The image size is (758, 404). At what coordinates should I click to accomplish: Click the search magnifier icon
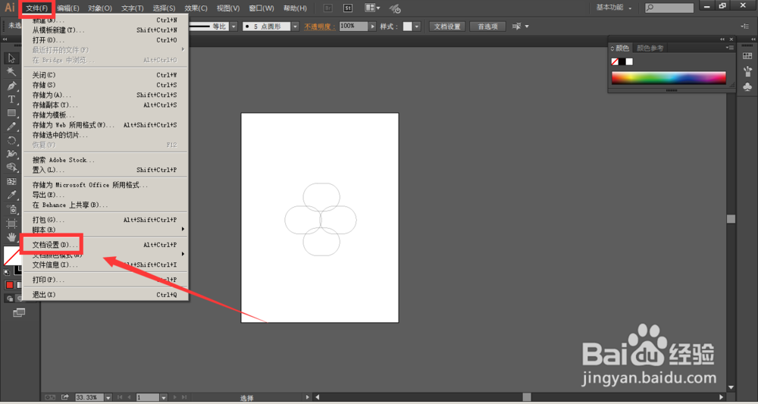tap(650, 8)
